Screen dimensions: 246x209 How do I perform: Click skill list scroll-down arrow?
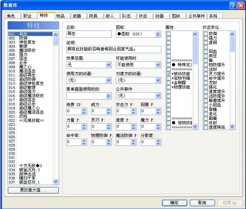55,181
